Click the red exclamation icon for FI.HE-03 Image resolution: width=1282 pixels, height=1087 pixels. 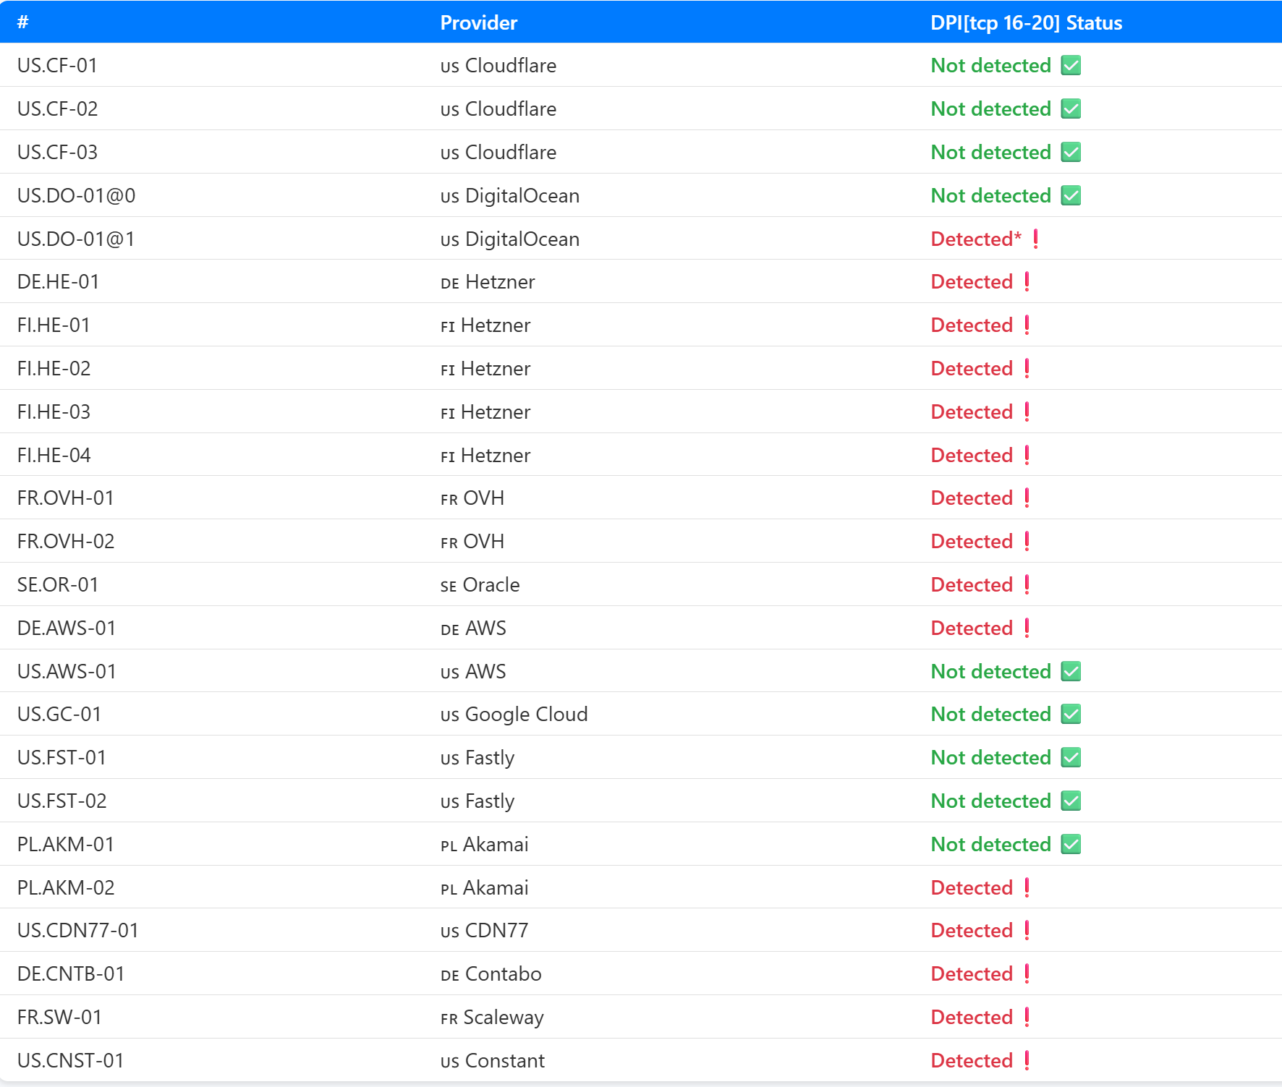pos(1027,412)
